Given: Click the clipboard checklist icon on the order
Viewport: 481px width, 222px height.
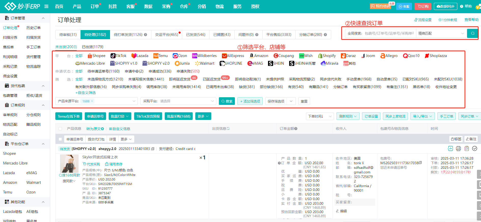Looking at the screenshot, I should [467, 149].
